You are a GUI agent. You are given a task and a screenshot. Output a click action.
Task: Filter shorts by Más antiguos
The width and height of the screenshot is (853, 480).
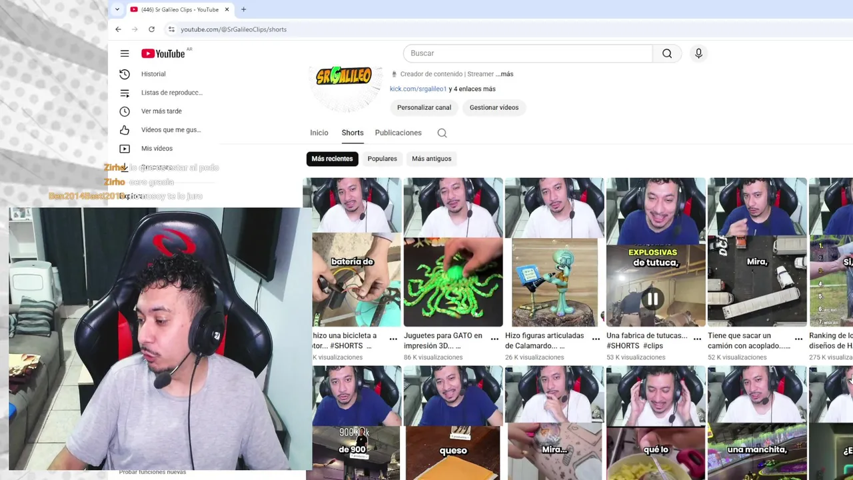(431, 159)
